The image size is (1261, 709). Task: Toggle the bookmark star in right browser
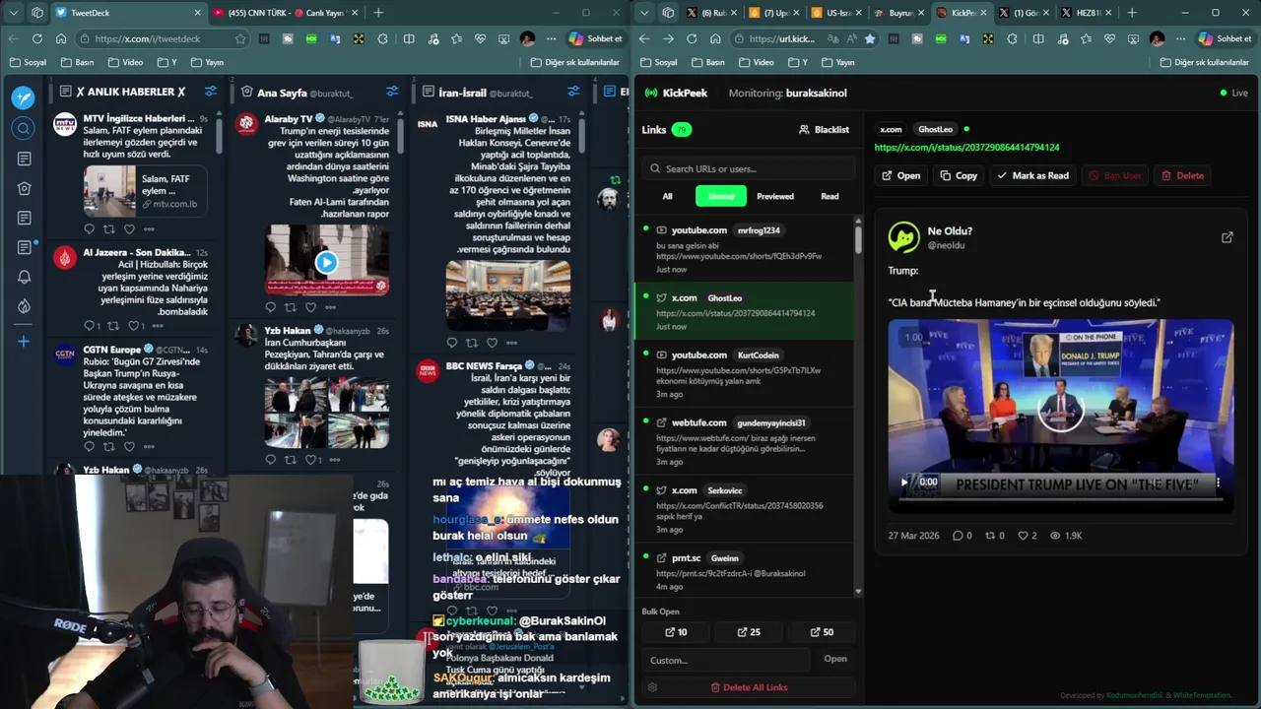[x=870, y=38]
